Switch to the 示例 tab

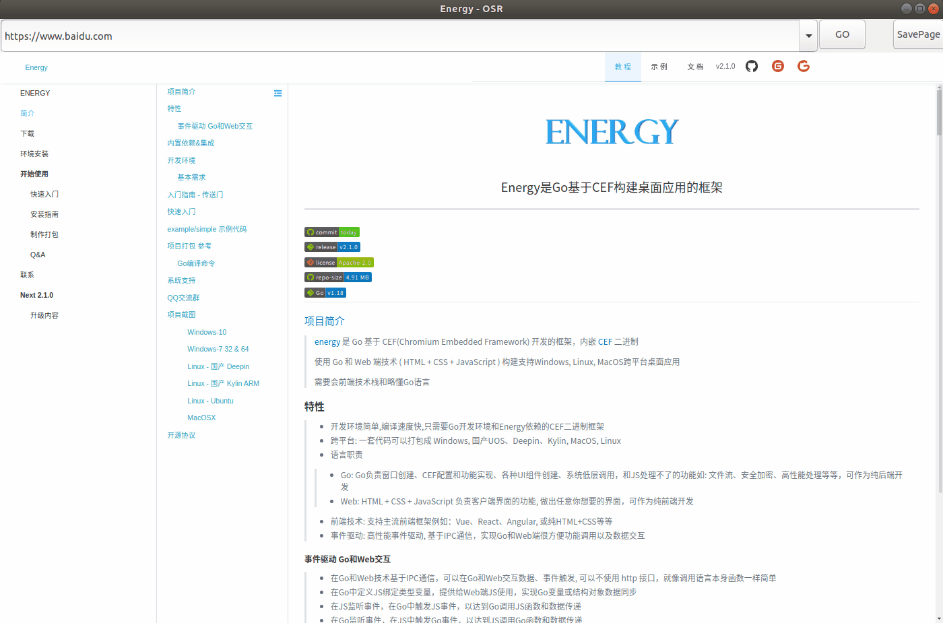pos(659,67)
